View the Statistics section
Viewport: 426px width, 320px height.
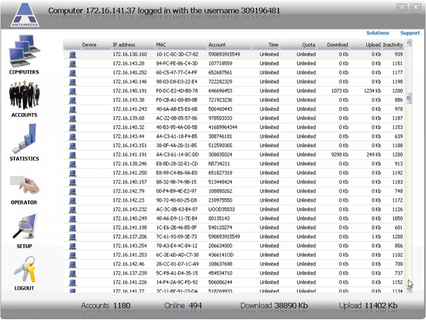pyautogui.click(x=24, y=142)
